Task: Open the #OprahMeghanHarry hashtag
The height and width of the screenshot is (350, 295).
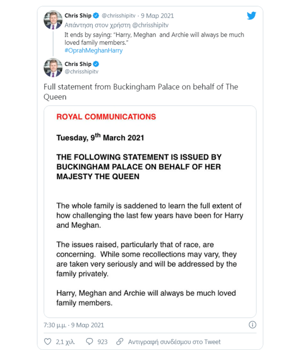Action: 94,51
